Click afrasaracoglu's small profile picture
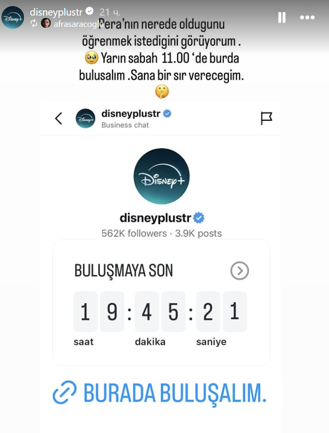The height and width of the screenshot is (433, 329). pyautogui.click(x=46, y=23)
